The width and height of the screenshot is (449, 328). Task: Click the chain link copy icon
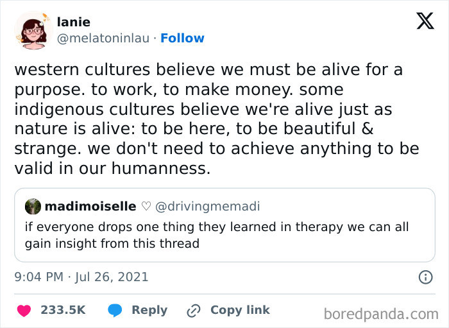193,310
